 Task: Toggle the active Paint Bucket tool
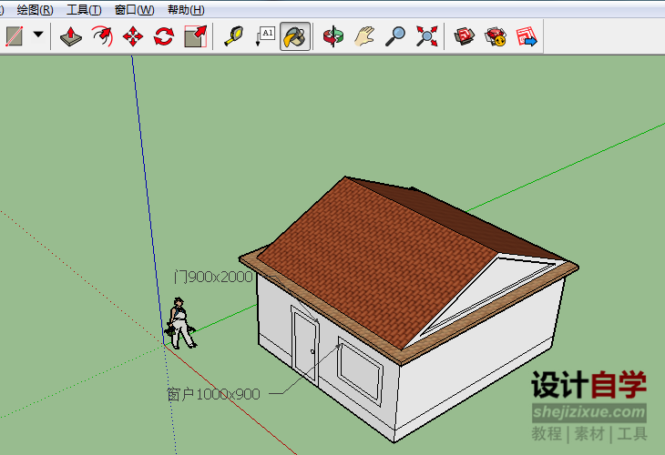295,36
